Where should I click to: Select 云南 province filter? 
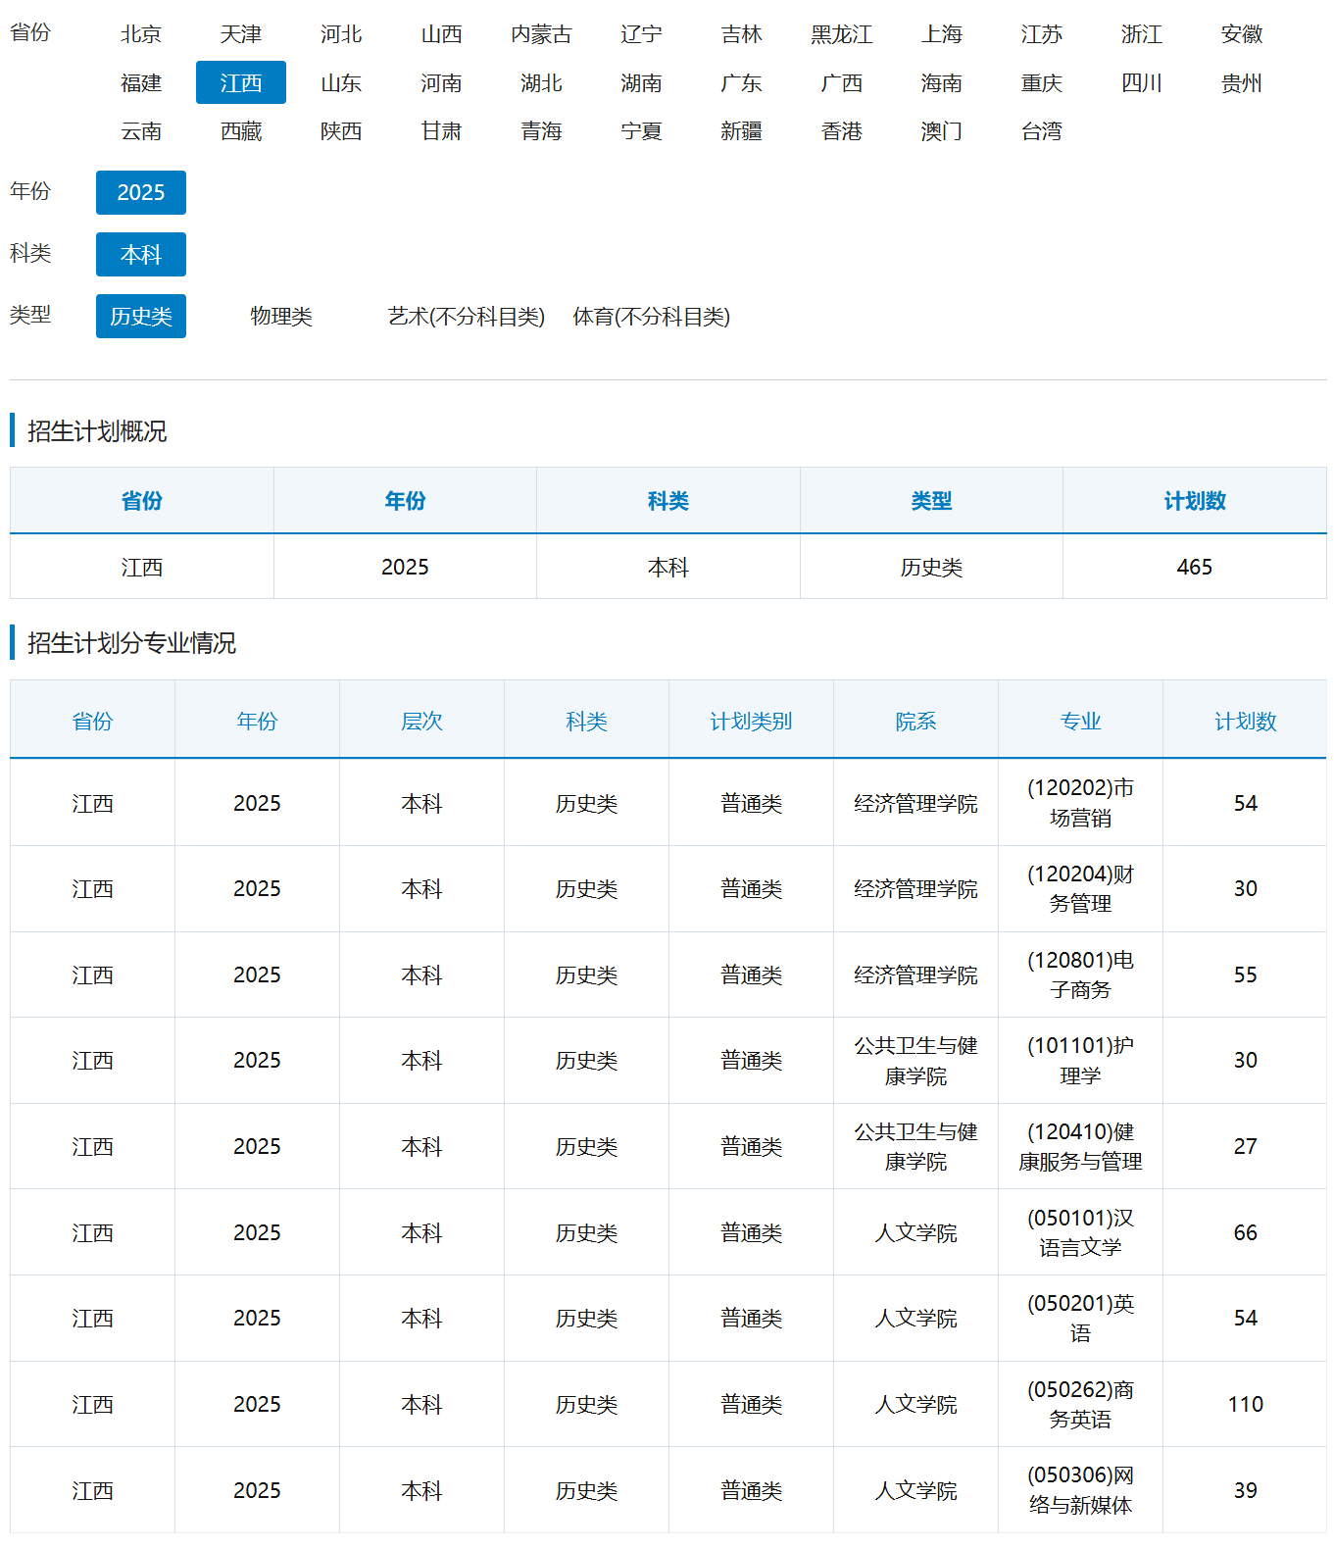click(x=141, y=131)
